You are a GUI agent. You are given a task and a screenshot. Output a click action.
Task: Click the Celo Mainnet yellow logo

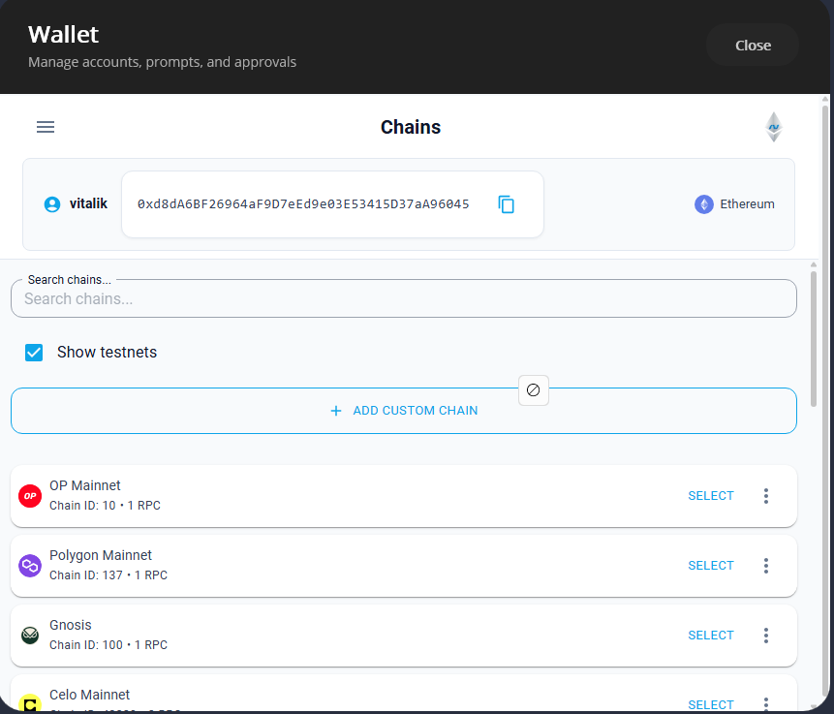click(29, 703)
